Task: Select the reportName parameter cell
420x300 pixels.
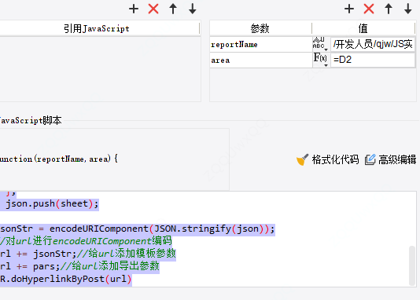Action: pos(261,45)
